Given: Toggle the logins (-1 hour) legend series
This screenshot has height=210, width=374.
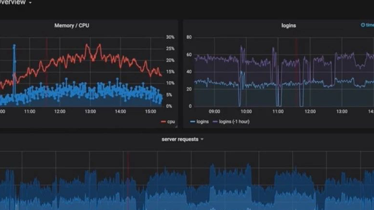Looking at the screenshot, I should click(234, 122).
